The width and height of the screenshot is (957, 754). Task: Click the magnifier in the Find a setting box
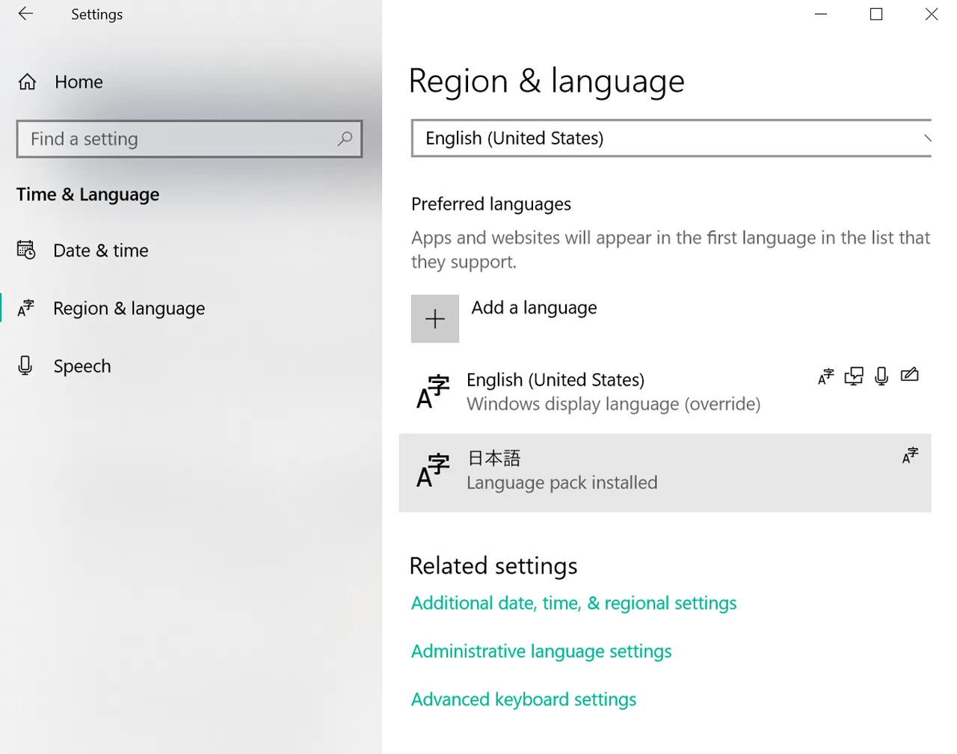pyautogui.click(x=345, y=139)
